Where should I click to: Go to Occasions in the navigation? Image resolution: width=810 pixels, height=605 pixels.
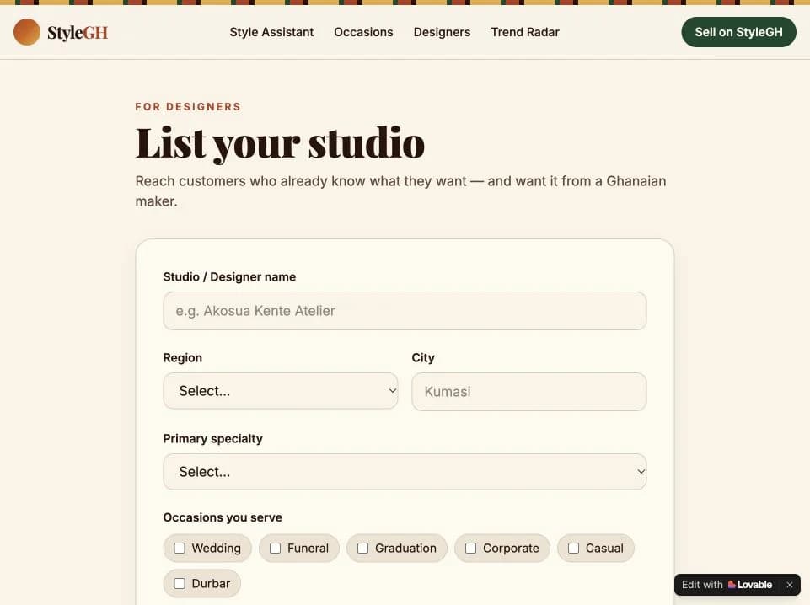point(363,32)
